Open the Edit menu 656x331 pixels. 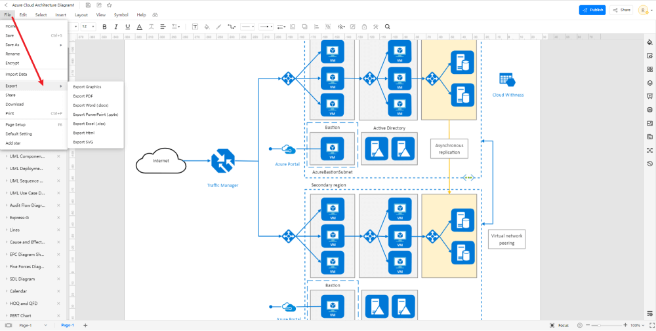[23, 14]
